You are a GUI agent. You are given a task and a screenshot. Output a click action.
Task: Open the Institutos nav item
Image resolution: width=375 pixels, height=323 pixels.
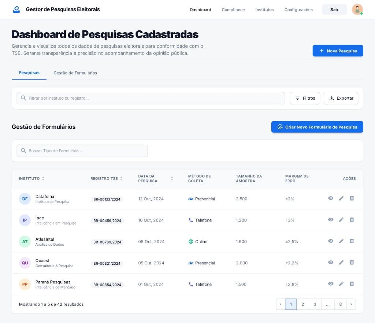264,10
